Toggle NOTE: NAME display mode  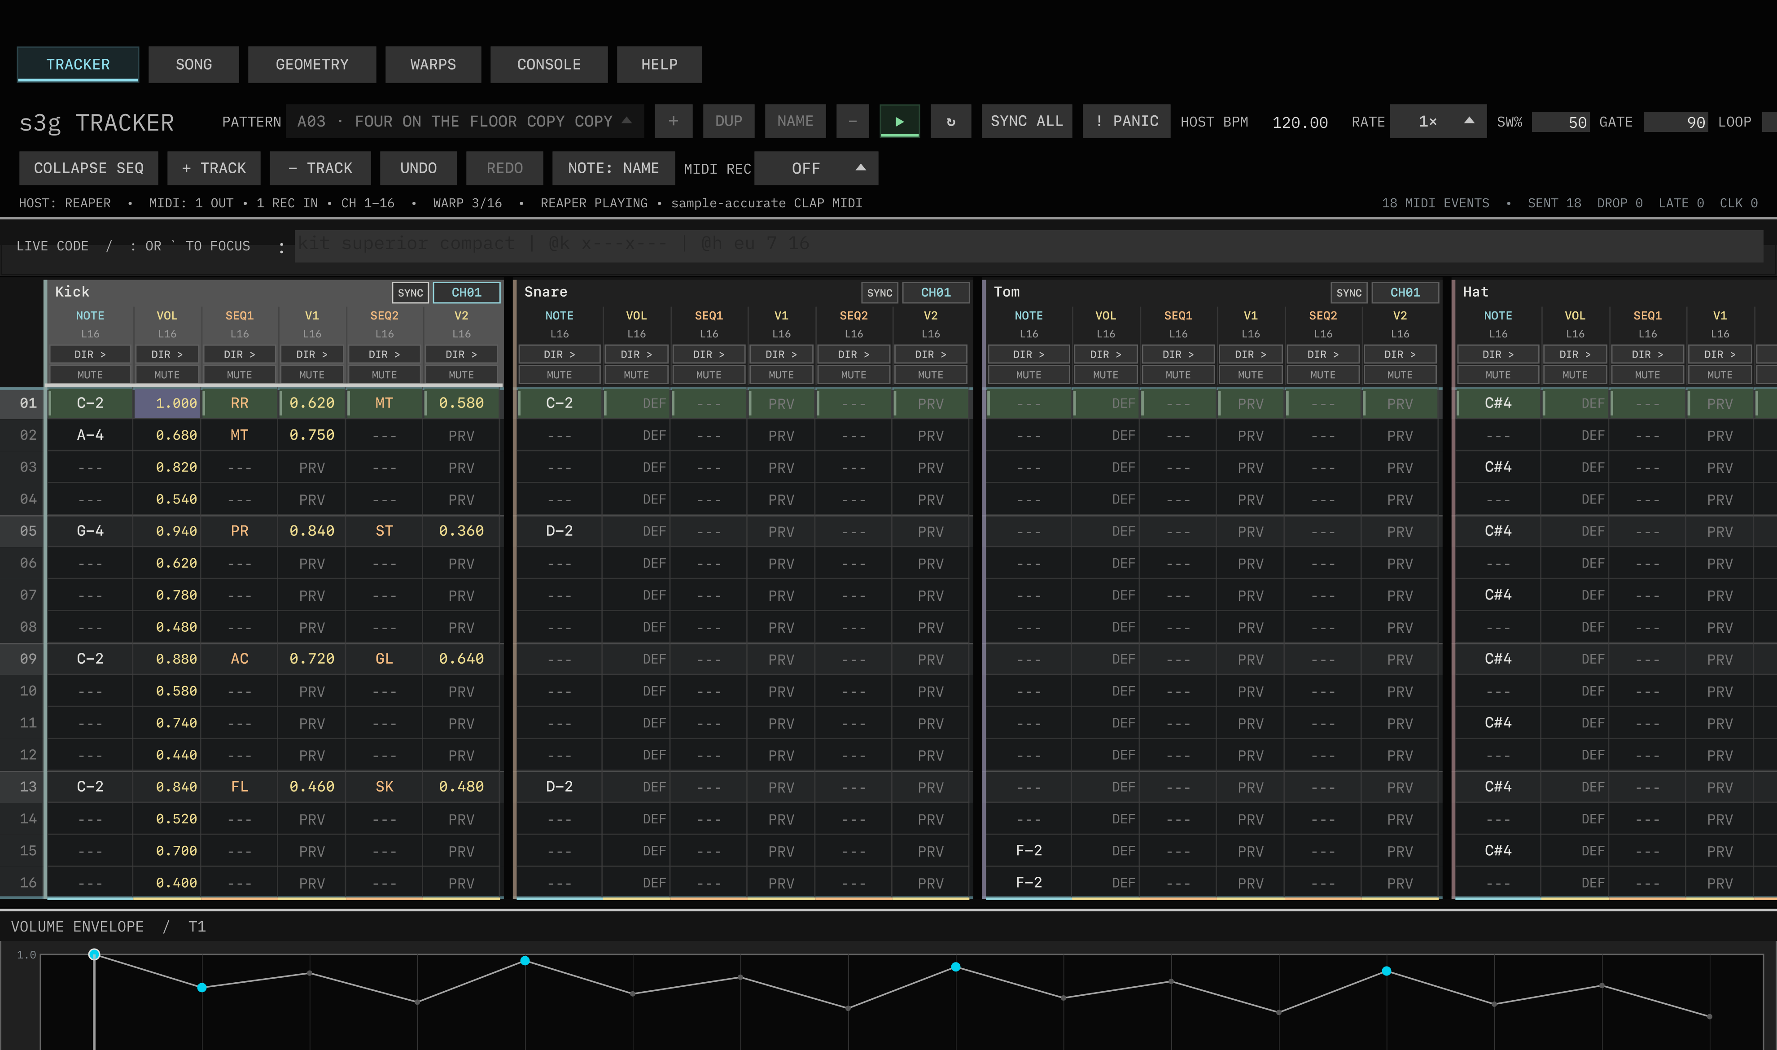(613, 168)
